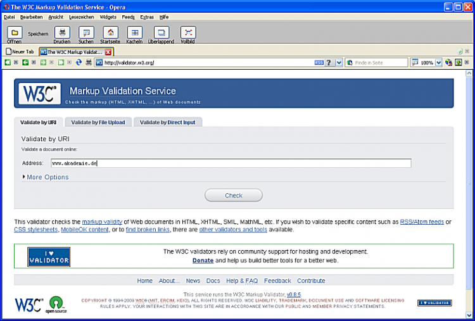Click into the Address input field
The image size is (475, 321).
click(231, 163)
